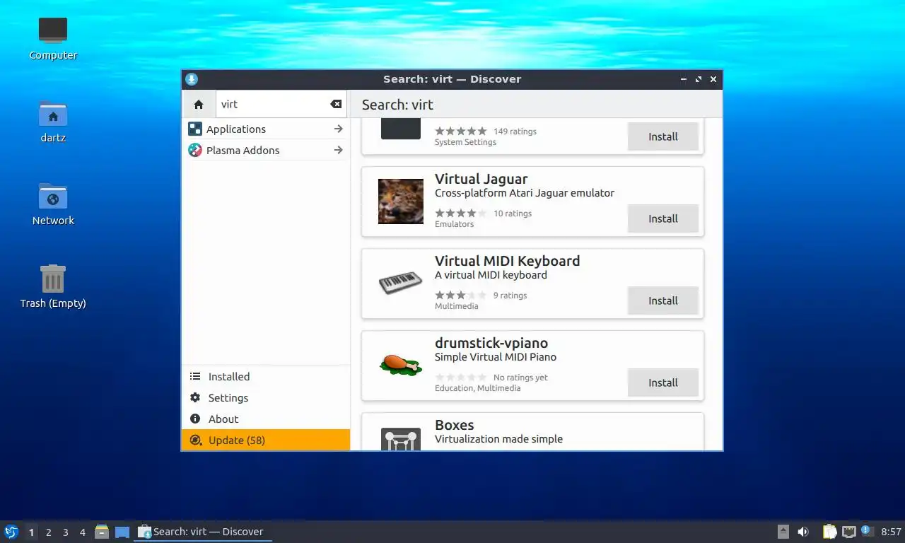Expand the Plasma Addons arrow
This screenshot has height=543, width=905.
coord(338,150)
